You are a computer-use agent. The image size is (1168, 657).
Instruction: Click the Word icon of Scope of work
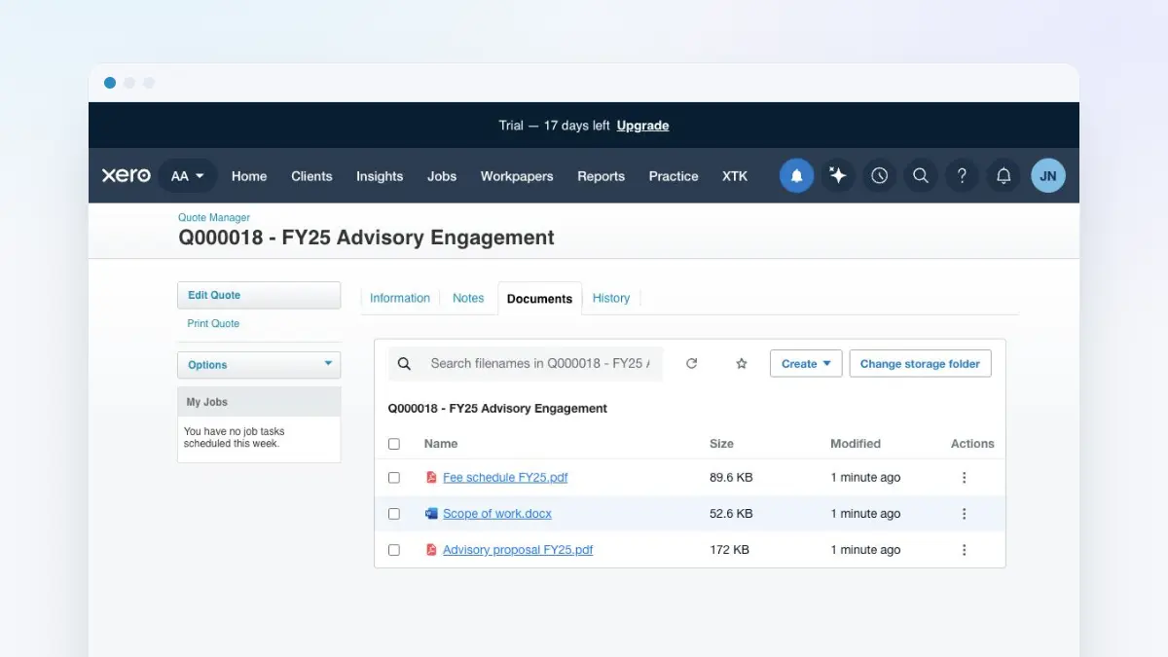tap(431, 514)
